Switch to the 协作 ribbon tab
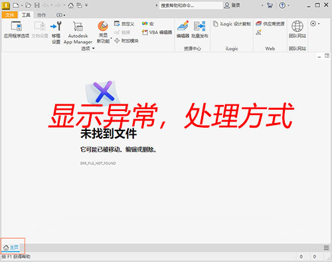The height and width of the screenshot is (262, 332). (41, 15)
